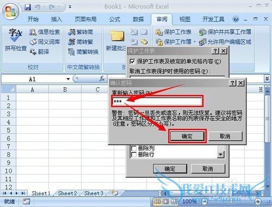Click 保护工作表 protect sheet ribbon button

tap(174, 32)
